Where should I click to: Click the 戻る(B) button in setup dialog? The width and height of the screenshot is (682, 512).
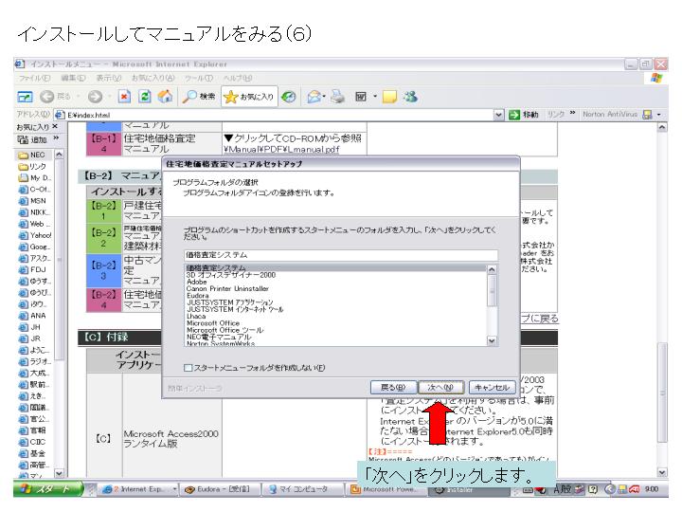pyautogui.click(x=393, y=387)
